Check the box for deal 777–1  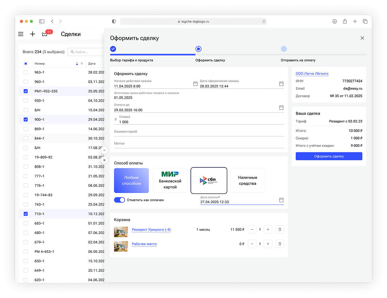click(x=26, y=176)
